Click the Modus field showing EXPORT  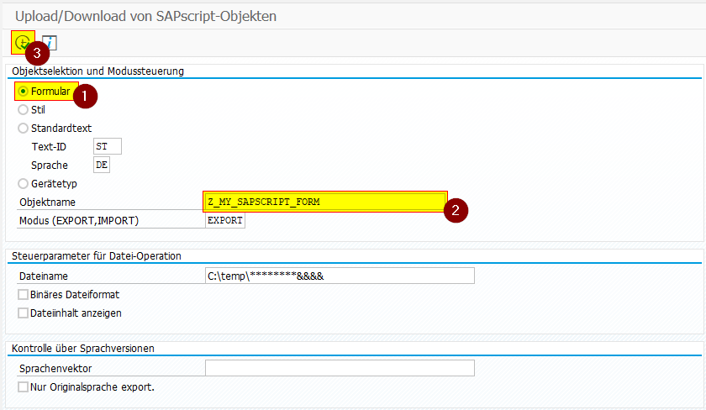pyautogui.click(x=225, y=220)
